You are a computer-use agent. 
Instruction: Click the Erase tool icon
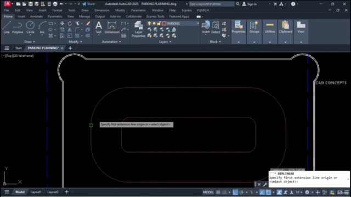(x=88, y=24)
